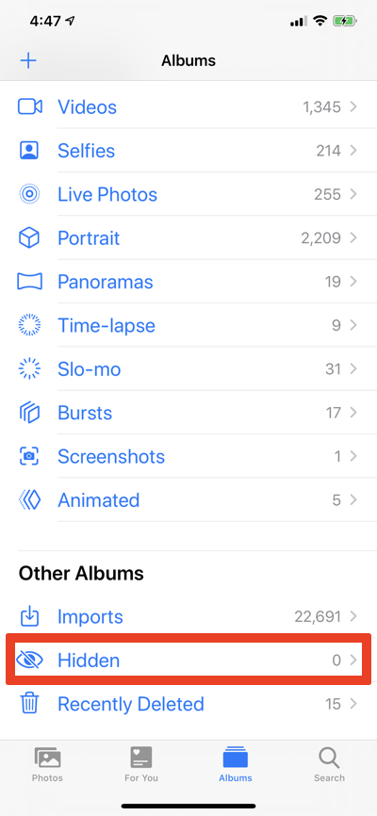Switch to the For You tab
The height and width of the screenshot is (816, 377).
(x=141, y=764)
